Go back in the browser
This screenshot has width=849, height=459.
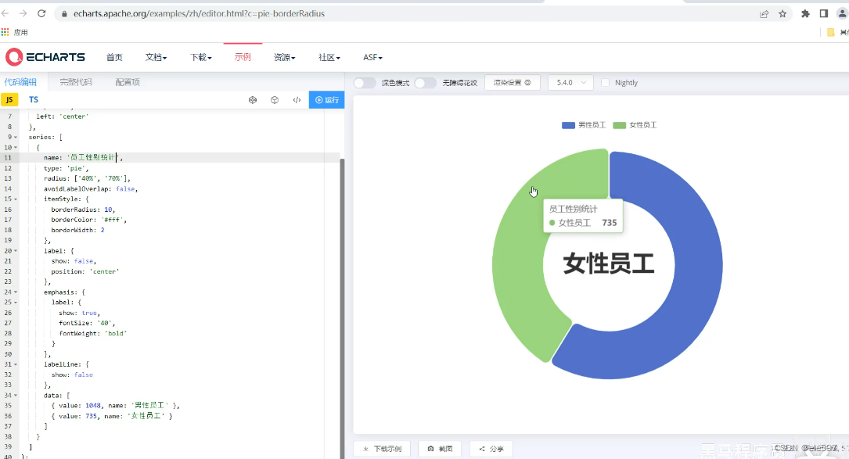[5, 13]
